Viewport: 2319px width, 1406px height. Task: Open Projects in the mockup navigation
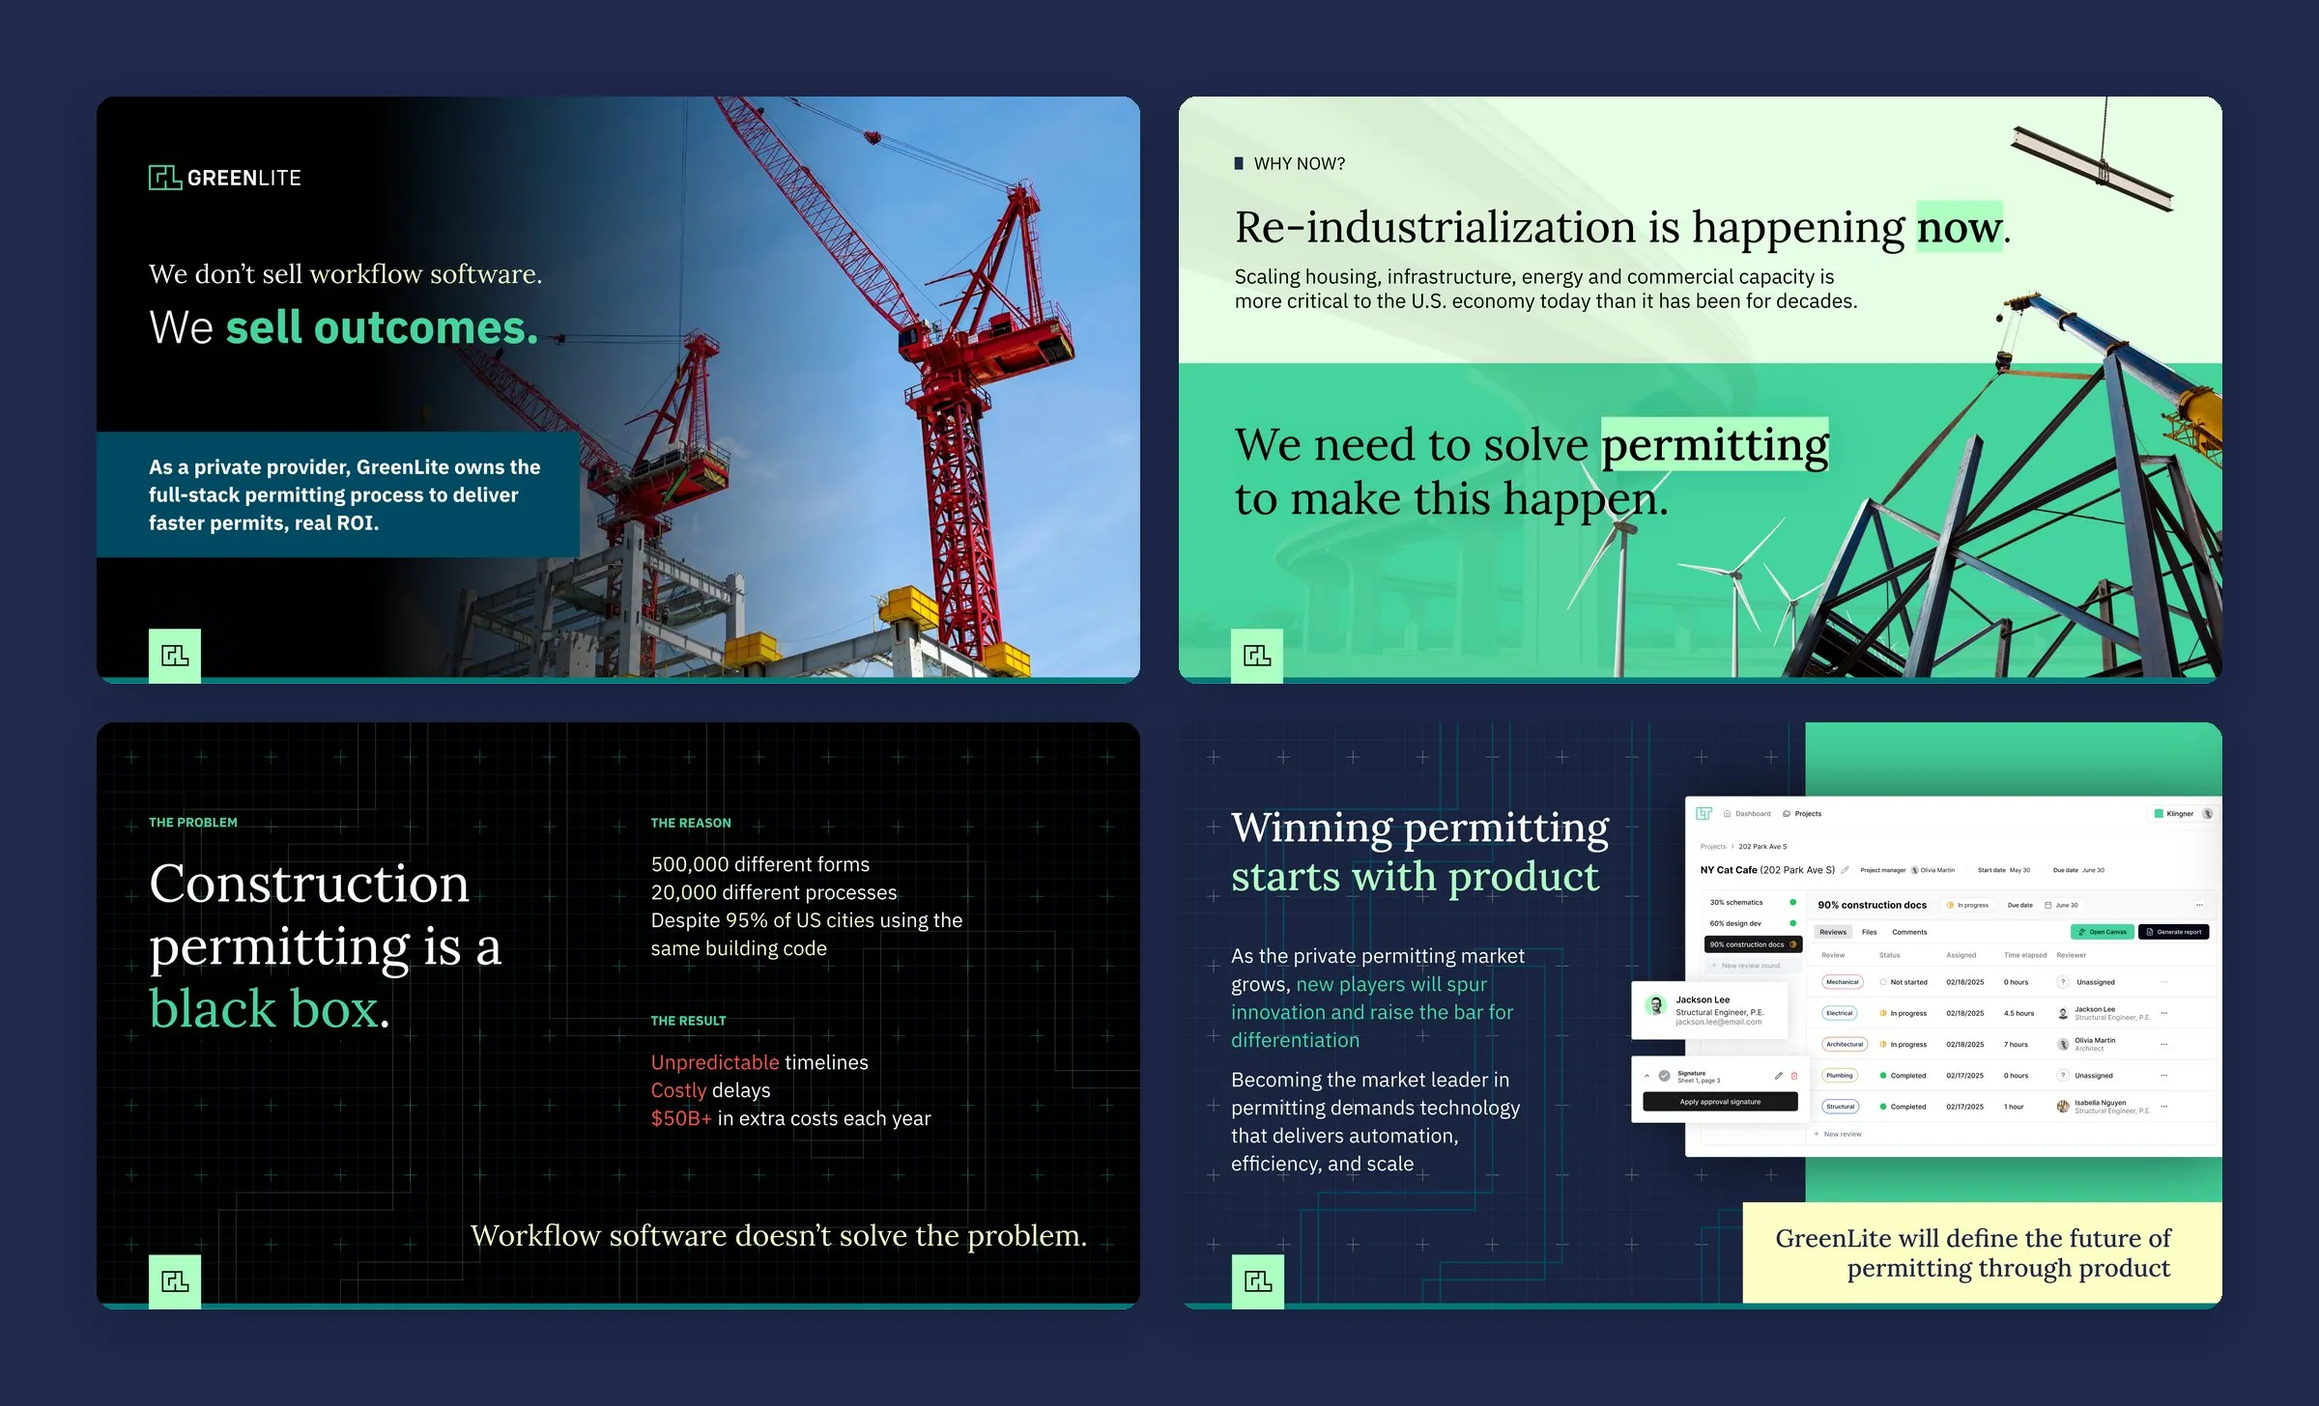tap(1802, 814)
